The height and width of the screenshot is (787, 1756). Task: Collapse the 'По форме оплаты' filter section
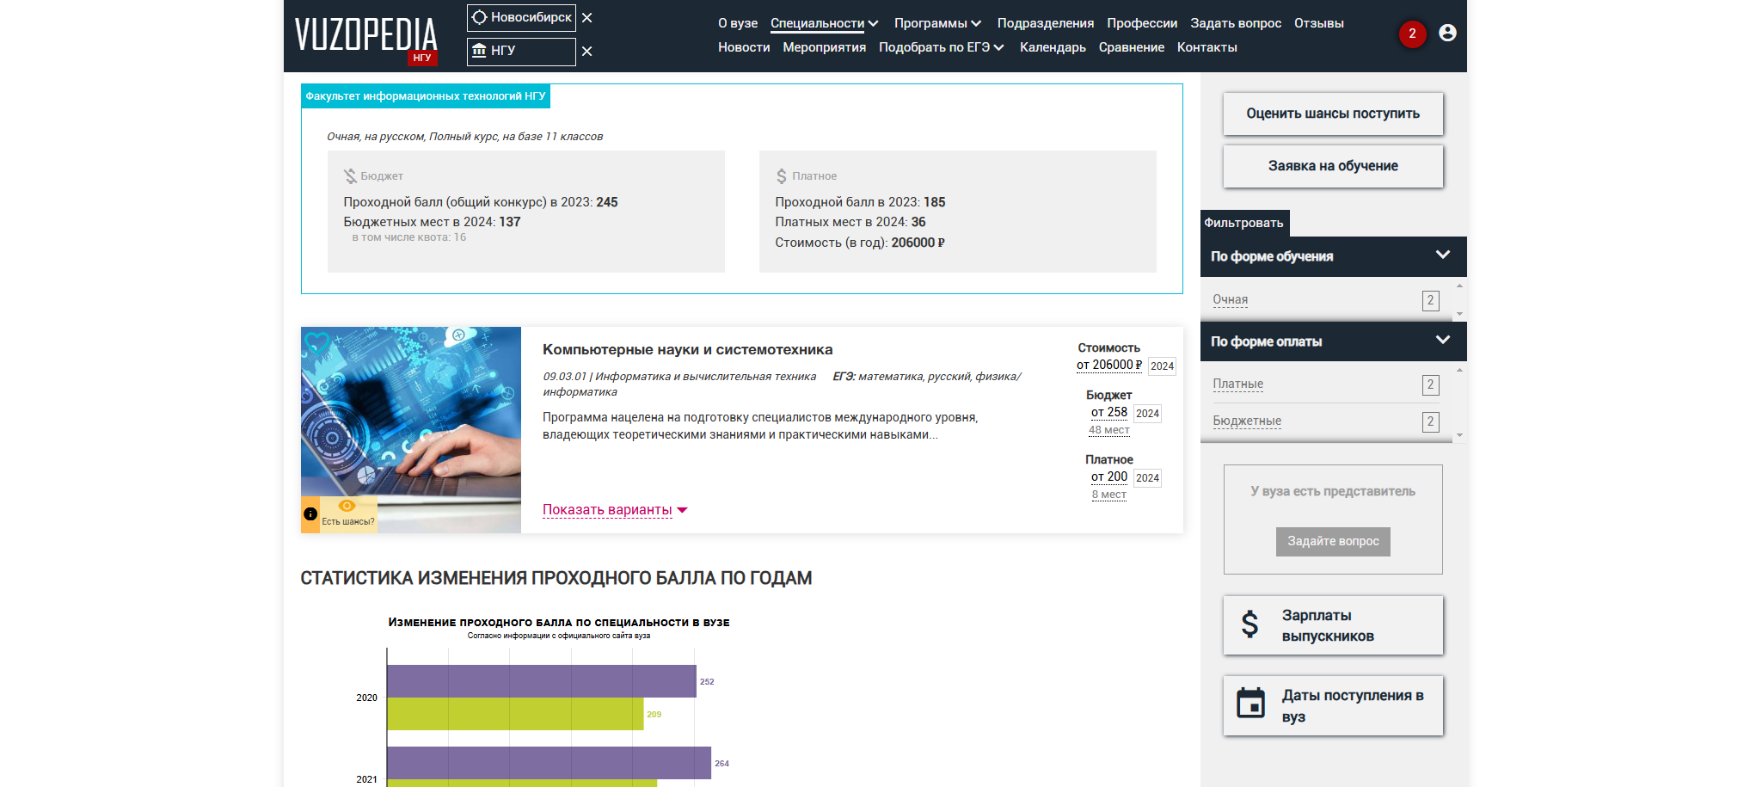[x=1333, y=341]
